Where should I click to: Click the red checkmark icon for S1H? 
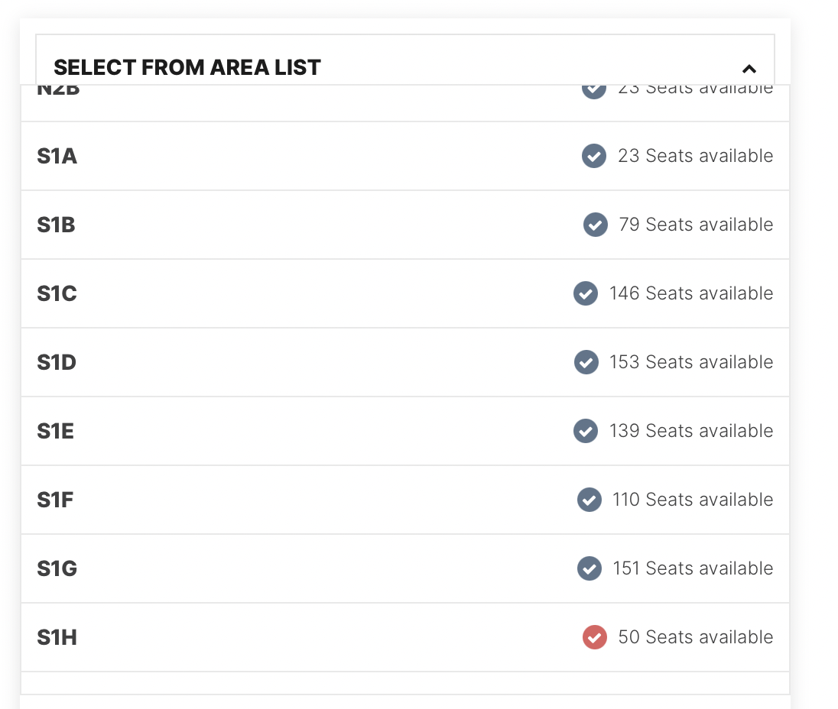coord(594,637)
